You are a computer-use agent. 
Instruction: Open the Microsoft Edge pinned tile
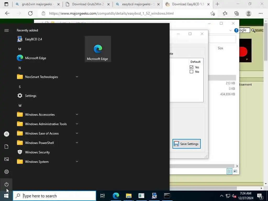coord(98,49)
